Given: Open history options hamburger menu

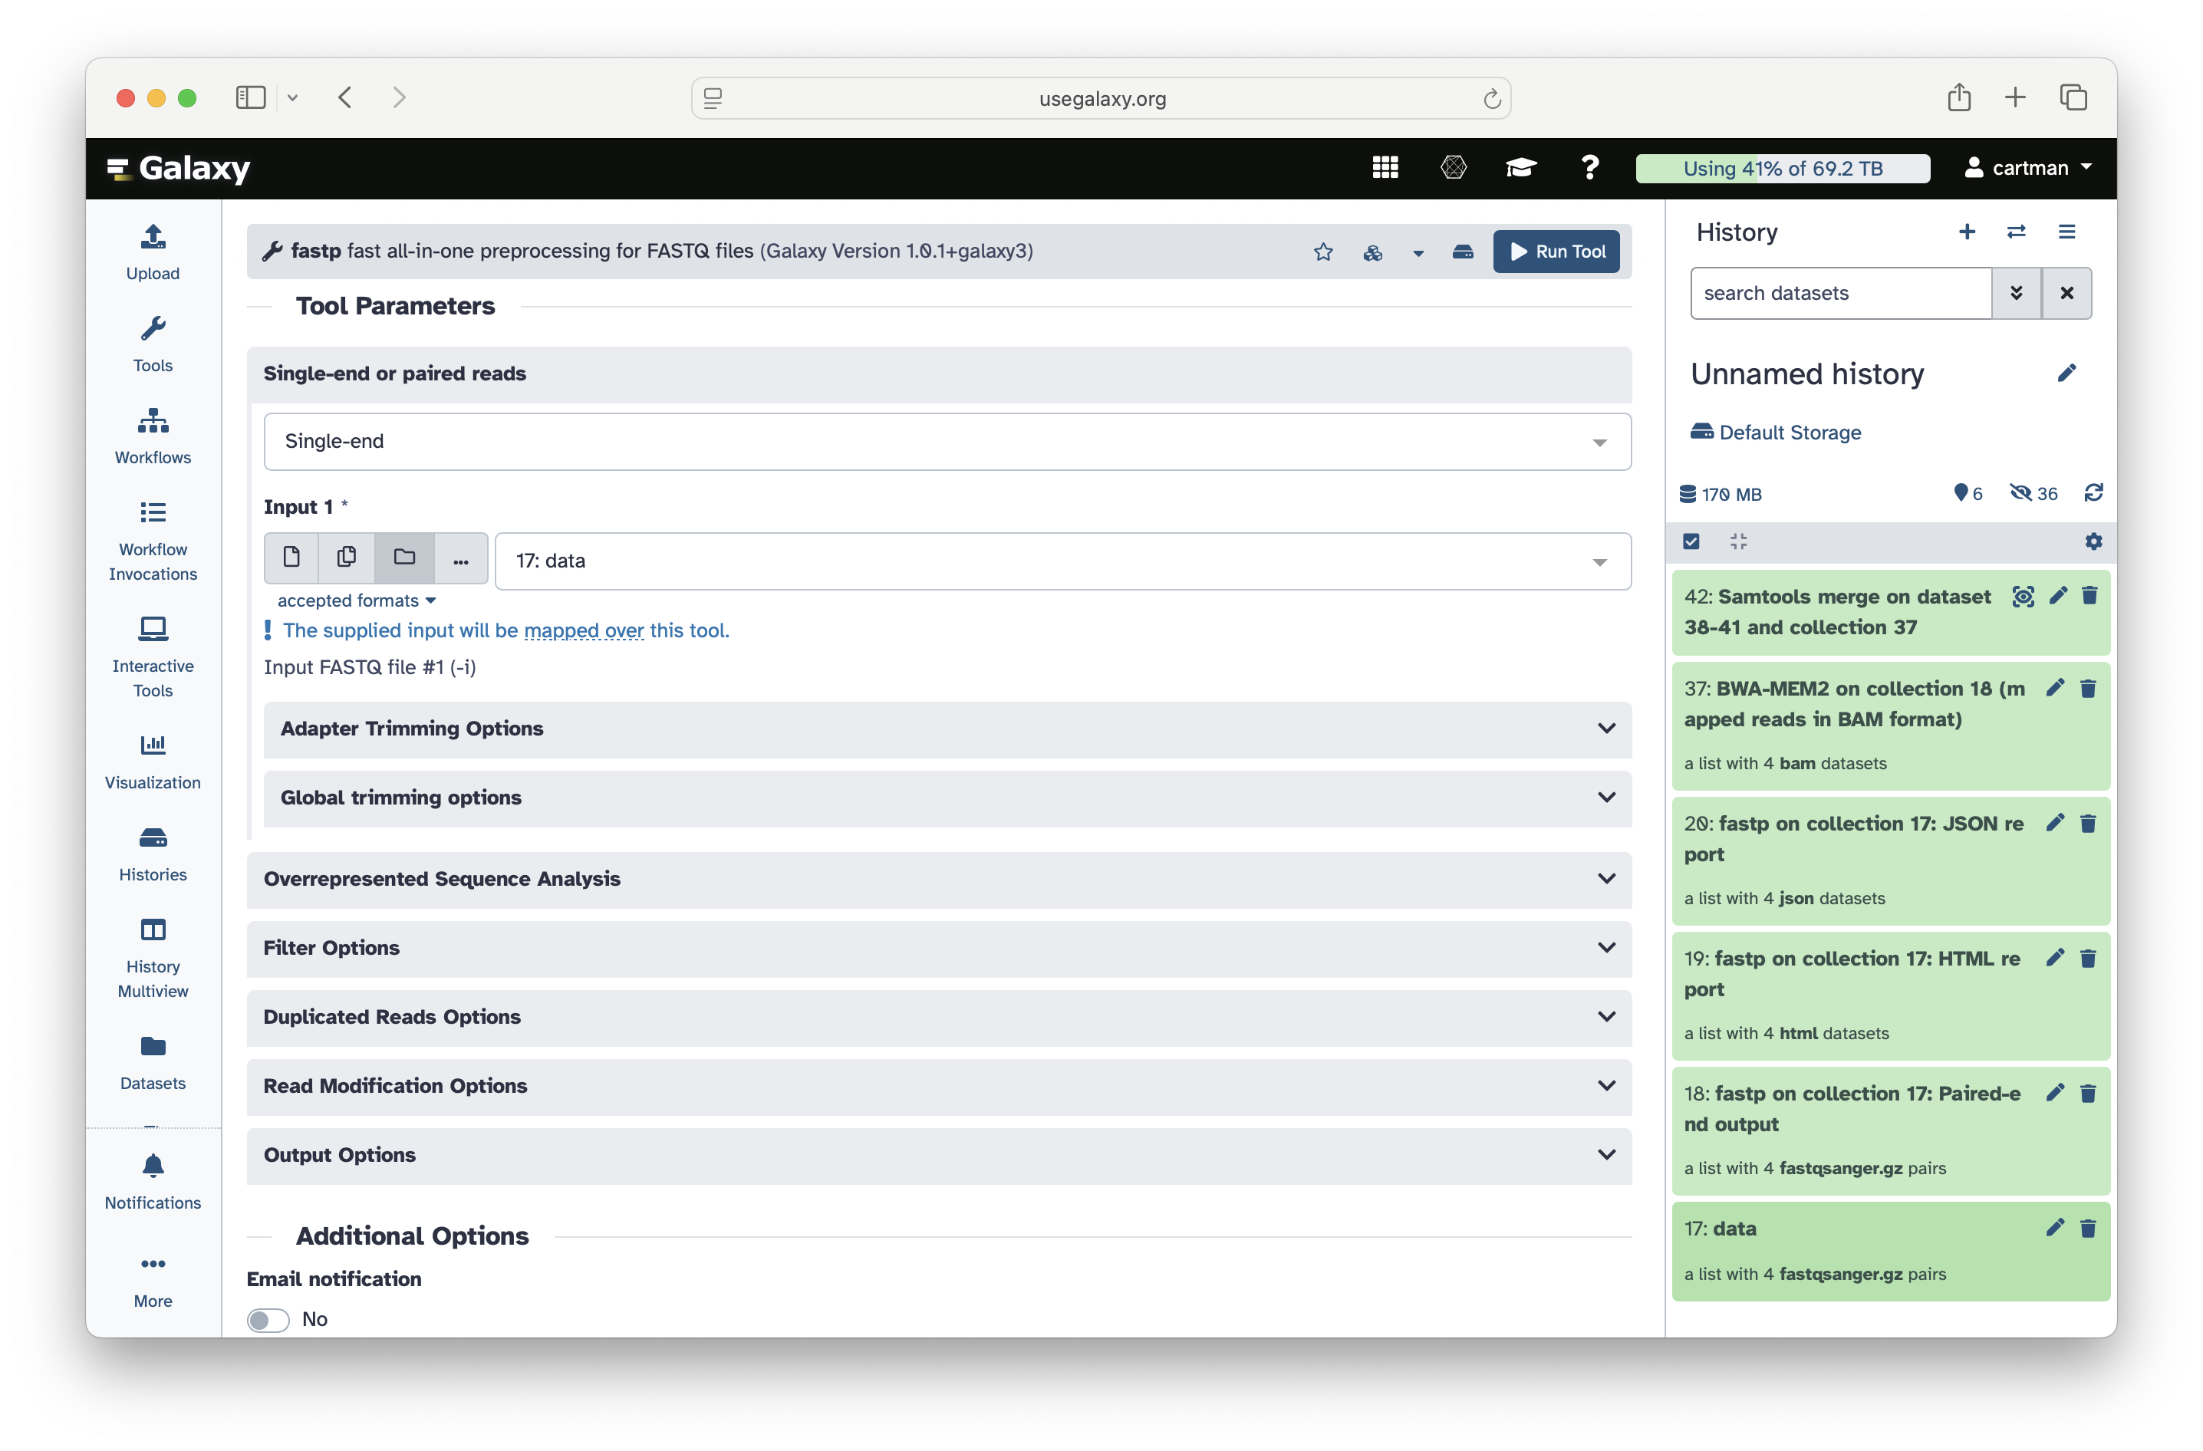Looking at the screenshot, I should pos(2066,232).
